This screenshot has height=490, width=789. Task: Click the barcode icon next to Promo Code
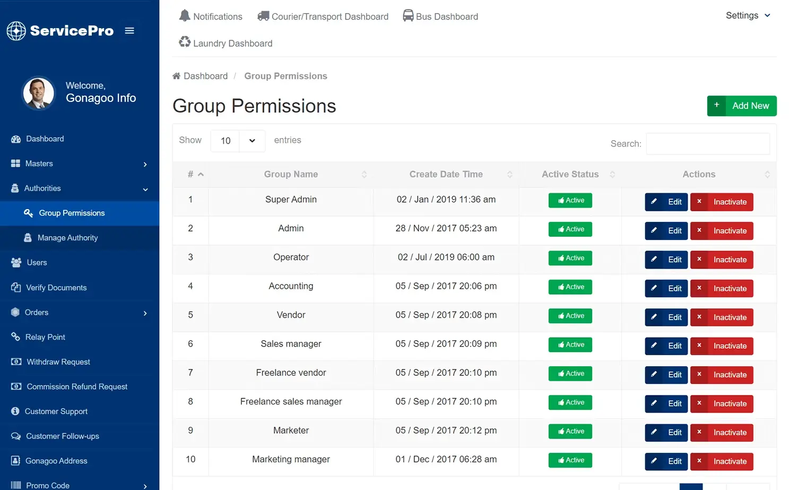point(16,485)
